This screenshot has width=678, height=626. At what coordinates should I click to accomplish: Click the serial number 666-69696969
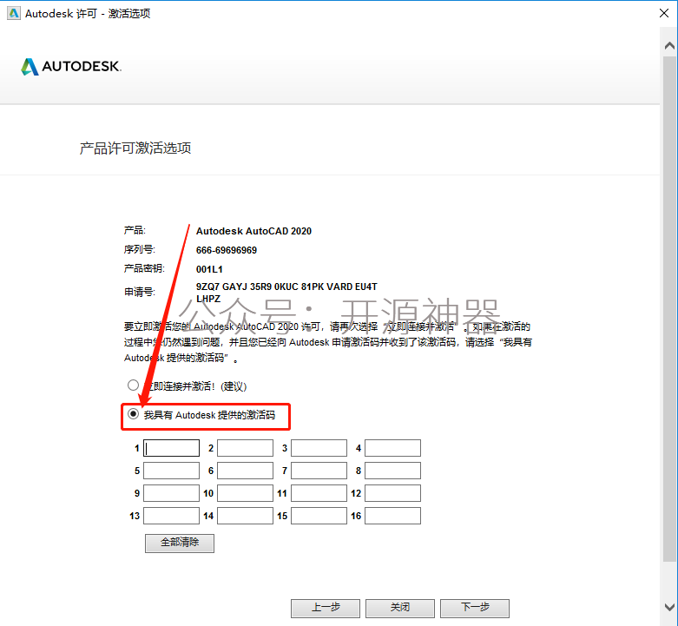227,250
